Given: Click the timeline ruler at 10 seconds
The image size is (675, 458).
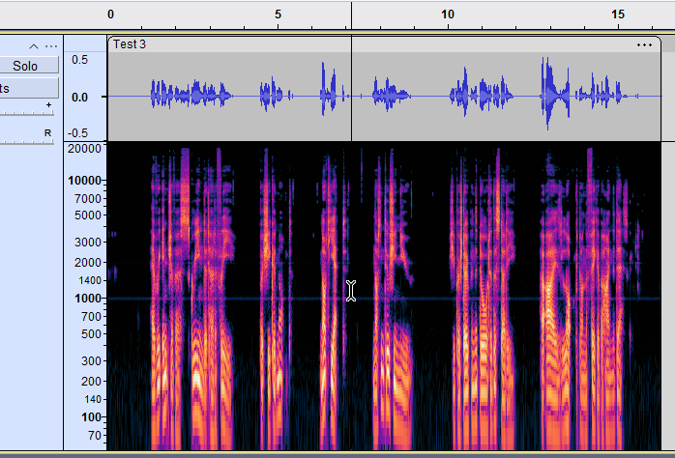Looking at the screenshot, I should coord(448,14).
